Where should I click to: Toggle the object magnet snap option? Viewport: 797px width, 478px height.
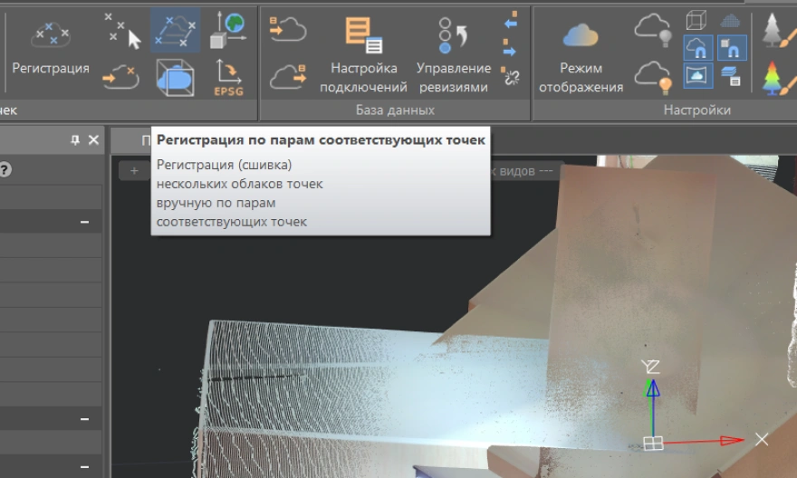pos(731,47)
